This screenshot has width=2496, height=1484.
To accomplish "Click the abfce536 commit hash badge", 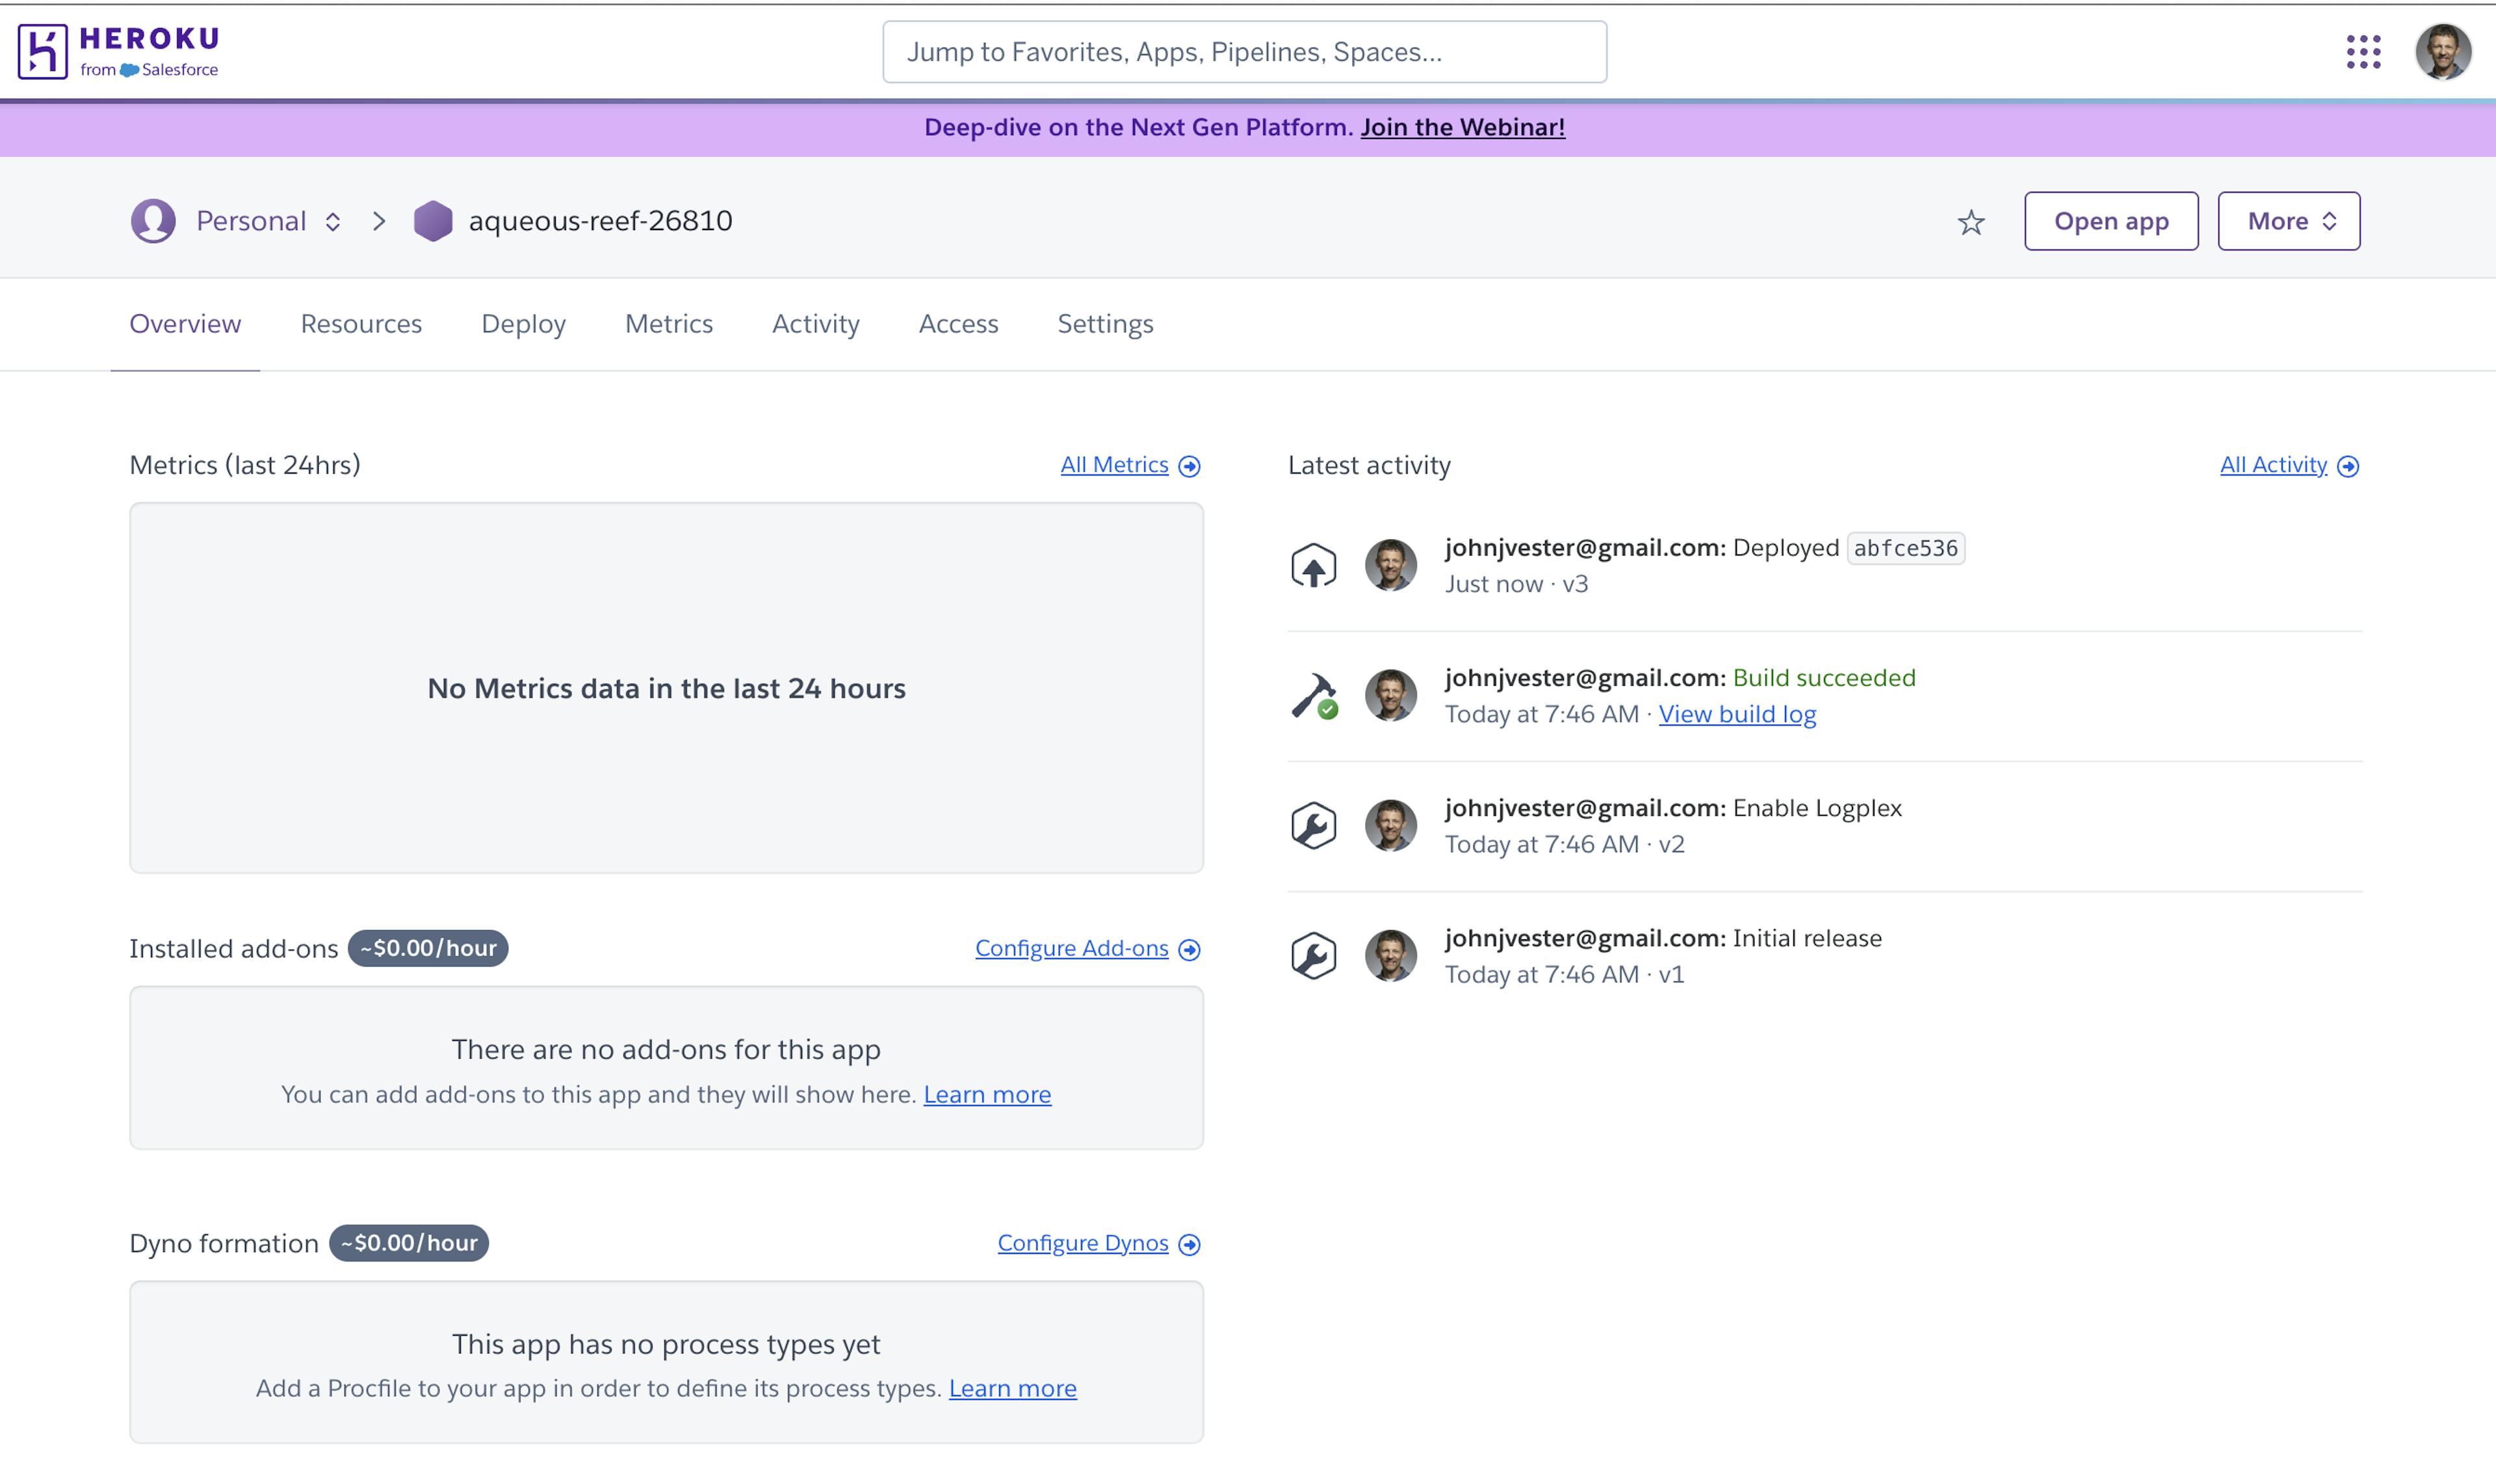I will [1905, 548].
